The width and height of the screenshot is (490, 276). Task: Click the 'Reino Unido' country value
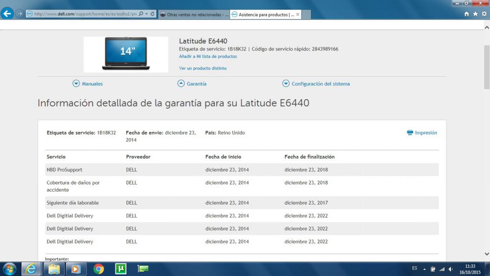point(231,133)
